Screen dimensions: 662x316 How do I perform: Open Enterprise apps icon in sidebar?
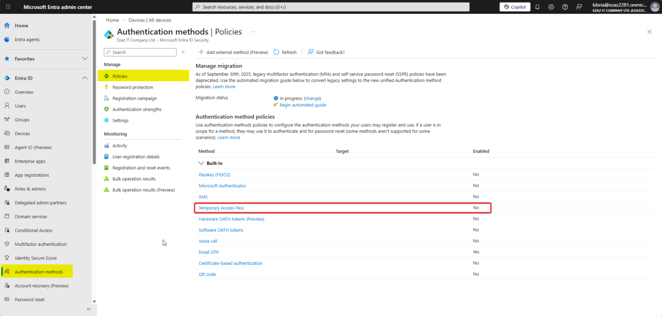point(7,161)
